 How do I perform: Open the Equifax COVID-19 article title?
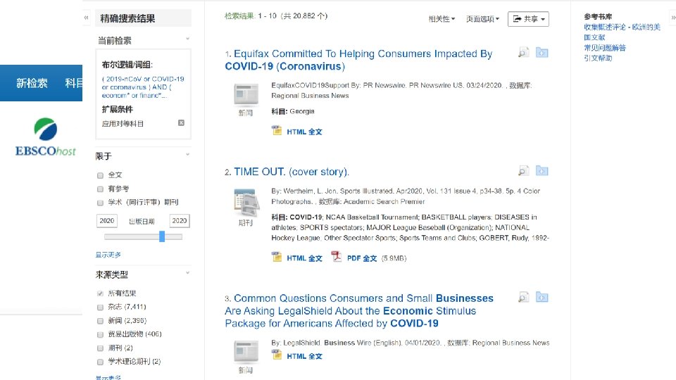[358, 60]
